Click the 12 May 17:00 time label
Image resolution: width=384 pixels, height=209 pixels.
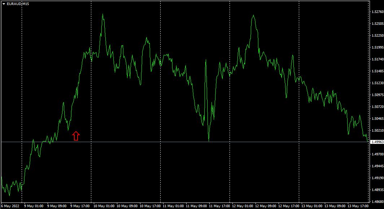[289, 206]
